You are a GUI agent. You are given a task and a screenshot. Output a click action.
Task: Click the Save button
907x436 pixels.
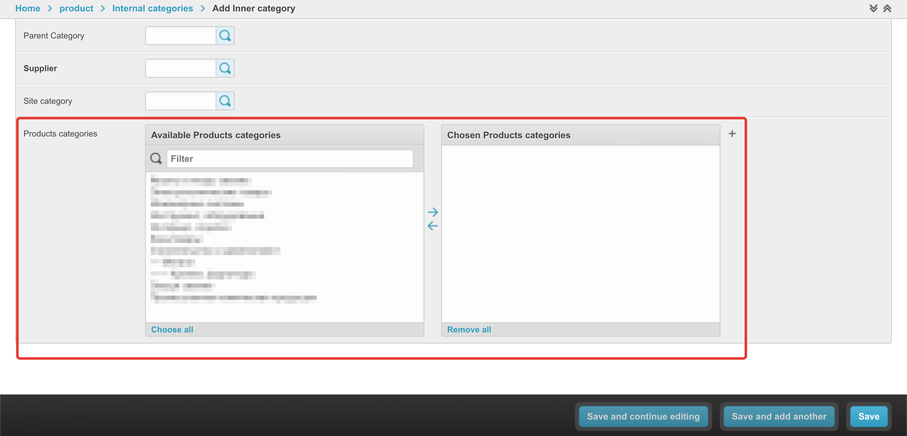click(x=868, y=416)
